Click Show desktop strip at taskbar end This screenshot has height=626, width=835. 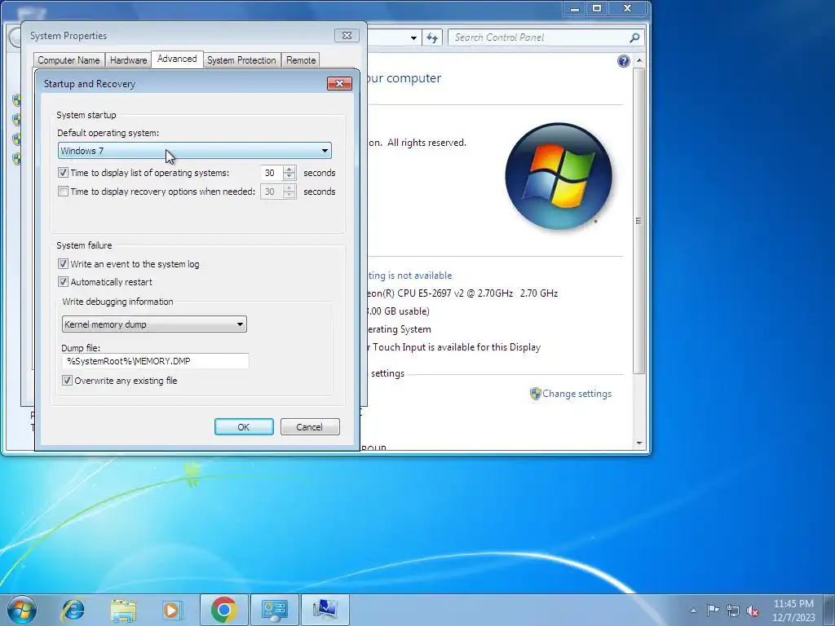(x=829, y=610)
